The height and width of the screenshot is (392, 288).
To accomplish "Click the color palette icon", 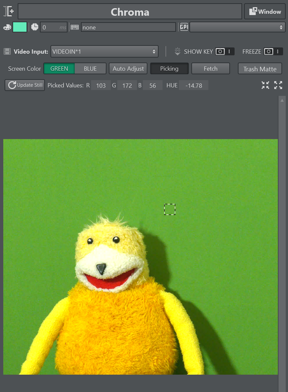I will [7, 27].
